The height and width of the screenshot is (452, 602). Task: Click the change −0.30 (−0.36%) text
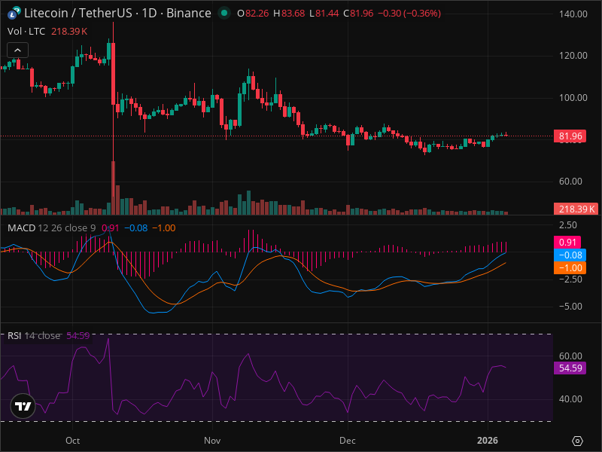(x=409, y=13)
